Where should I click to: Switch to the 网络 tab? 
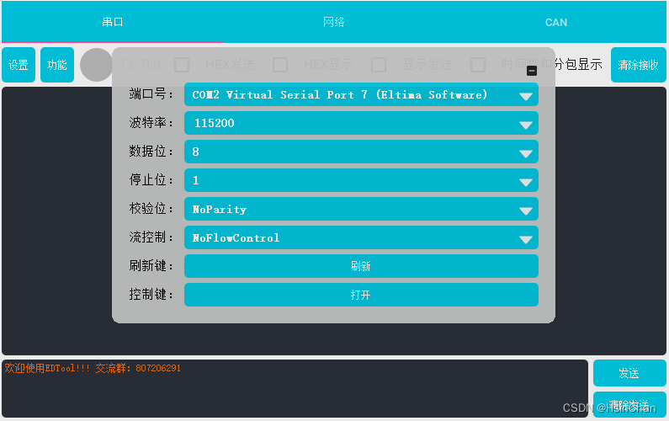[333, 22]
